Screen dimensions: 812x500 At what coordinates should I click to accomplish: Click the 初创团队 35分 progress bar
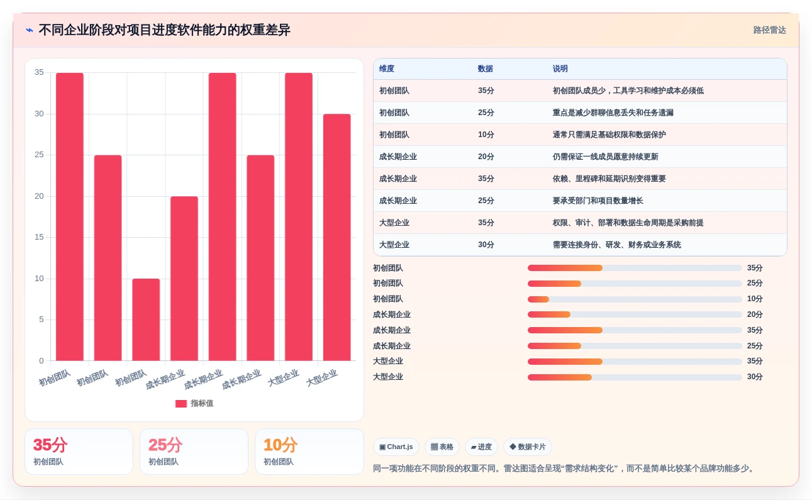click(x=635, y=268)
